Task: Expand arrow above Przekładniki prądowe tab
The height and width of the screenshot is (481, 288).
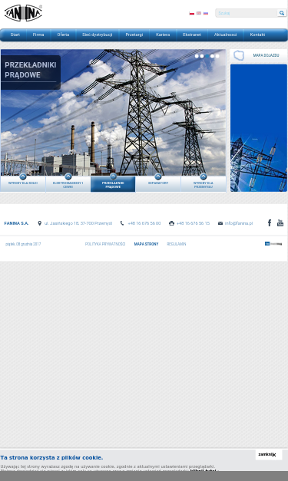Action: (113, 176)
